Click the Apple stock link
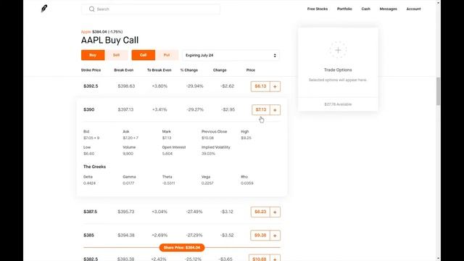The height and width of the screenshot is (261, 464). coord(86,32)
